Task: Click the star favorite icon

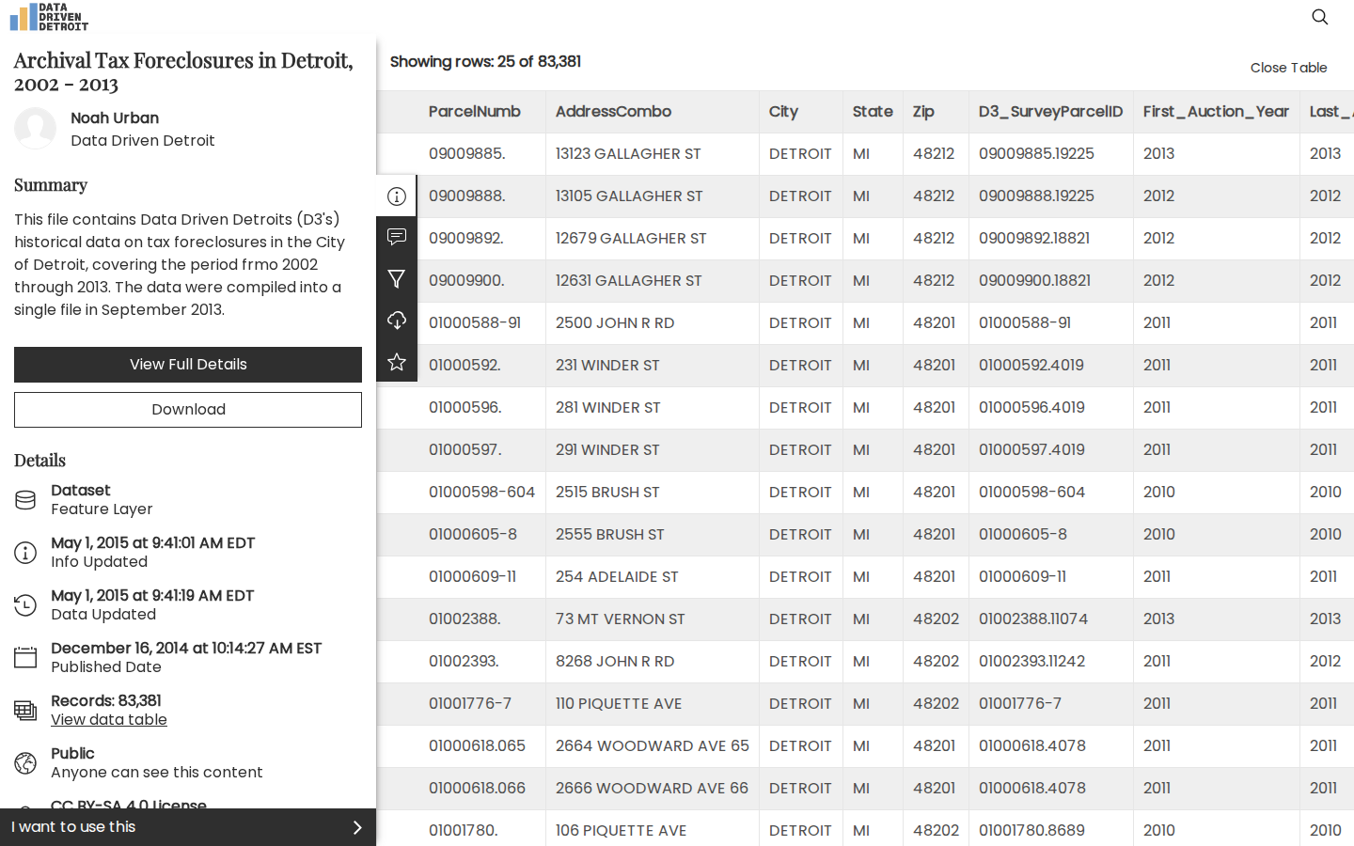Action: [x=397, y=362]
